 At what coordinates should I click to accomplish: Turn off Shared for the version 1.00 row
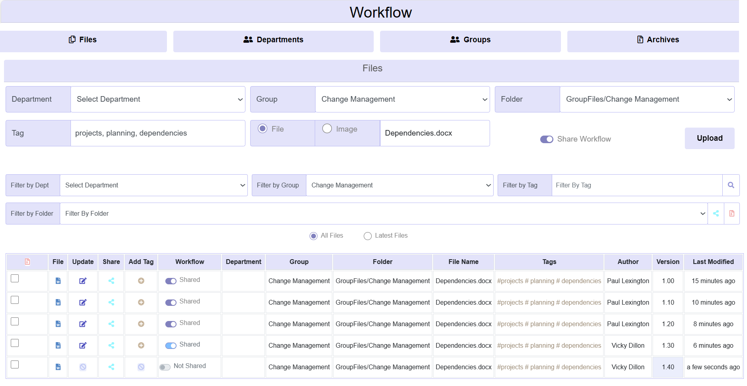(171, 281)
